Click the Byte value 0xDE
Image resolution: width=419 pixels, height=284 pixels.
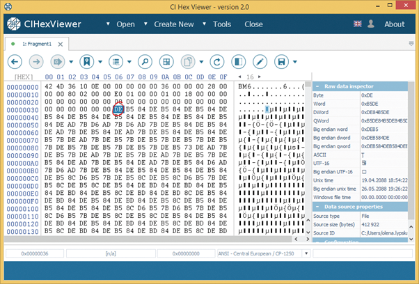367,95
